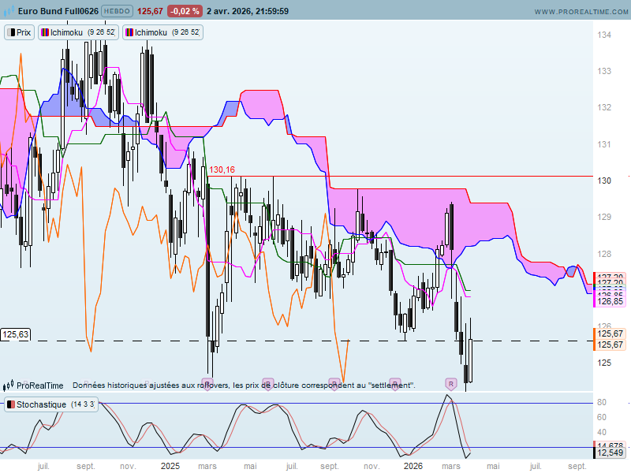631x473 pixels.
Task: Select the 125,63 price level label on the left
Action: pyautogui.click(x=16, y=334)
